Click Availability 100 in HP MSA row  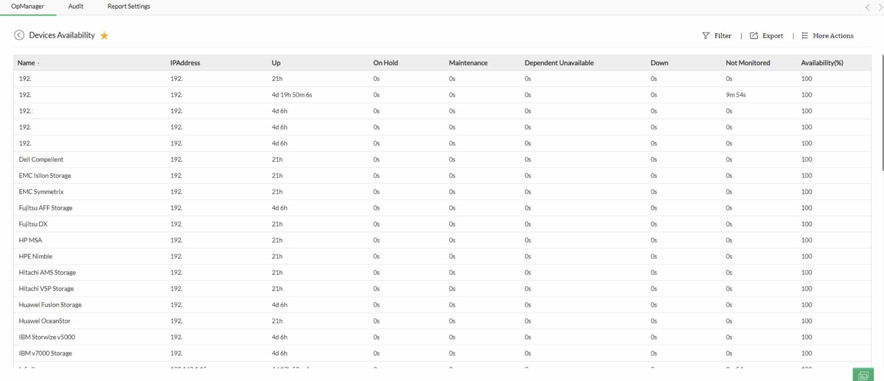pos(806,240)
